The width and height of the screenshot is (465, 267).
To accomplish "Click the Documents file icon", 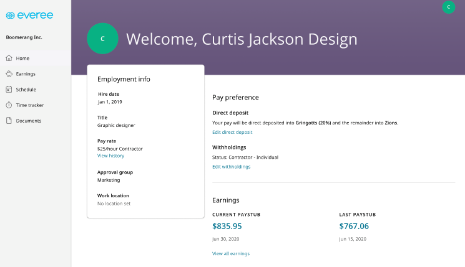I will tap(9, 121).
